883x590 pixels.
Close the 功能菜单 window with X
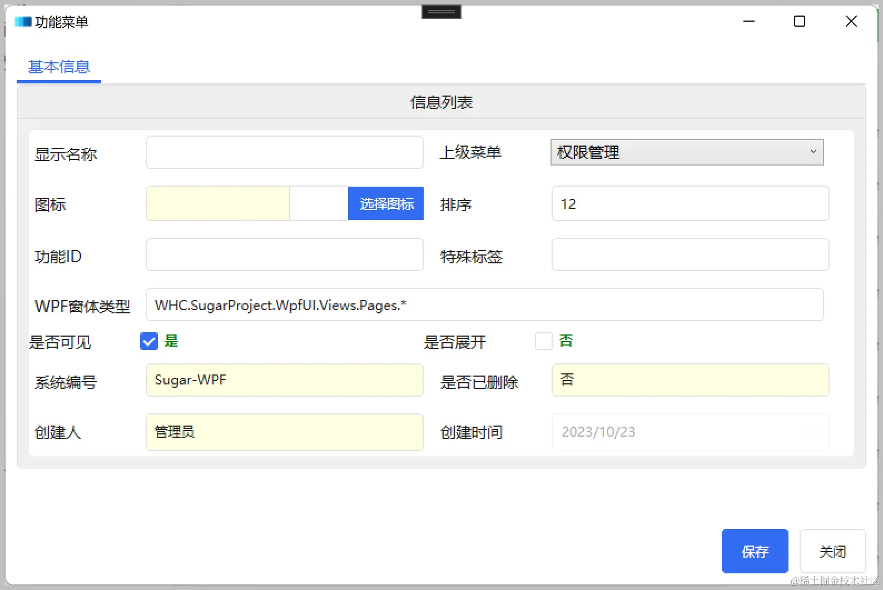(851, 21)
